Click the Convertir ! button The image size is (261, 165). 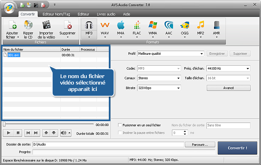point(237,147)
